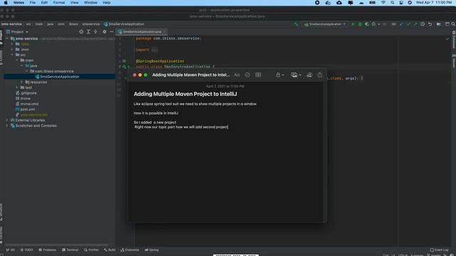Open the Problems tool window tab

(48, 250)
